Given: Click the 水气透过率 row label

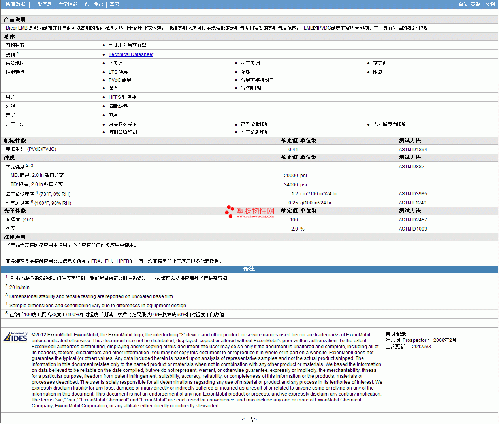Looking at the screenshot, I should pos(38,203).
